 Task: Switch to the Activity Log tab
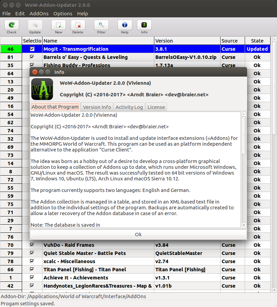coord(129,107)
